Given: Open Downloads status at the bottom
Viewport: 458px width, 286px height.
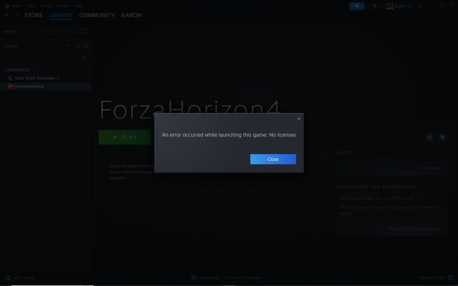Looking at the screenshot, I should click(231, 278).
